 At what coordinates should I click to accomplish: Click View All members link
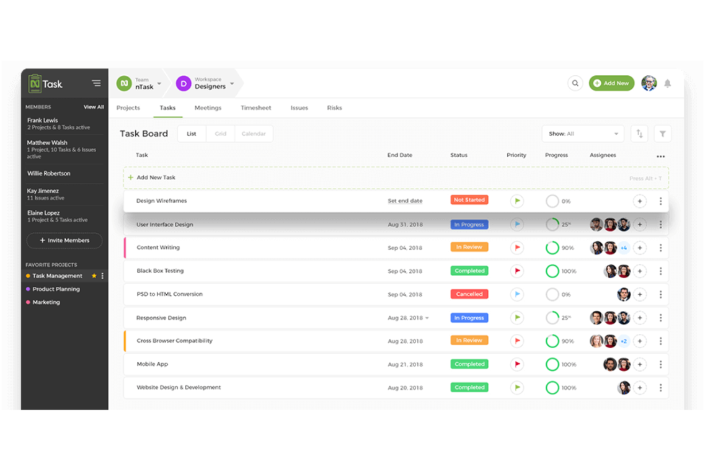point(94,107)
